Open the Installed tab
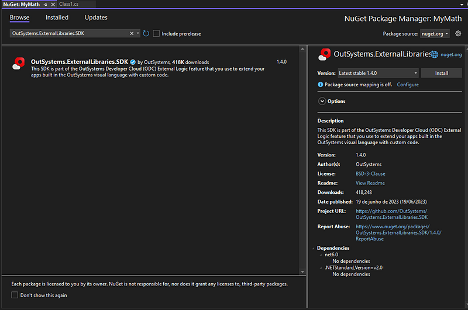Image resolution: width=468 pixels, height=310 pixels. (57, 18)
